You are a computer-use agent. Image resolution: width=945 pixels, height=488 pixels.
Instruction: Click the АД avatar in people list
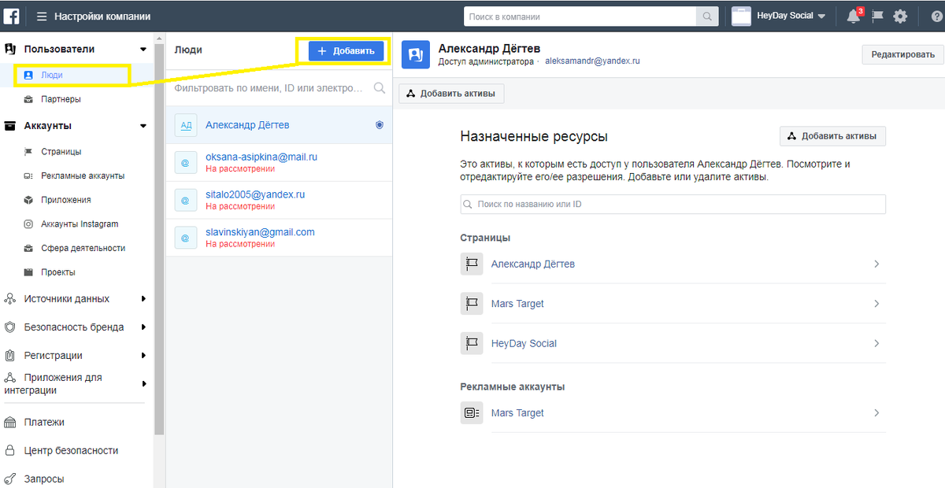(x=186, y=125)
